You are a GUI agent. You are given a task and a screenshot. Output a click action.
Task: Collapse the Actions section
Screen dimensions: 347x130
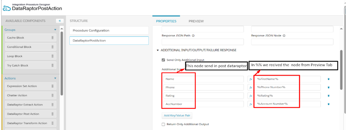tap(55, 78)
